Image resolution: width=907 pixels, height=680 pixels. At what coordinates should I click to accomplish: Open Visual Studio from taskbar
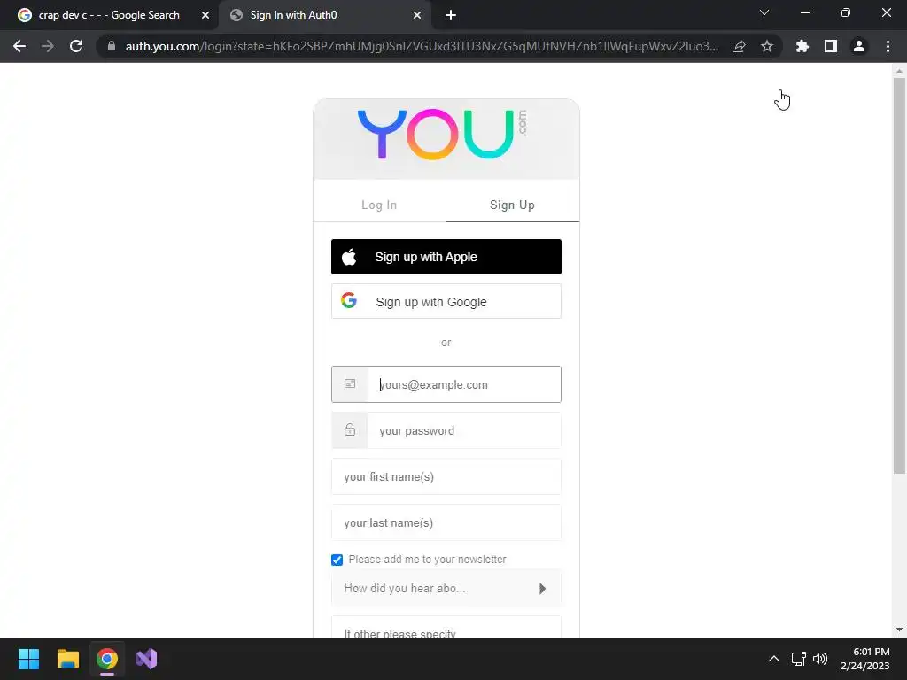(x=146, y=659)
